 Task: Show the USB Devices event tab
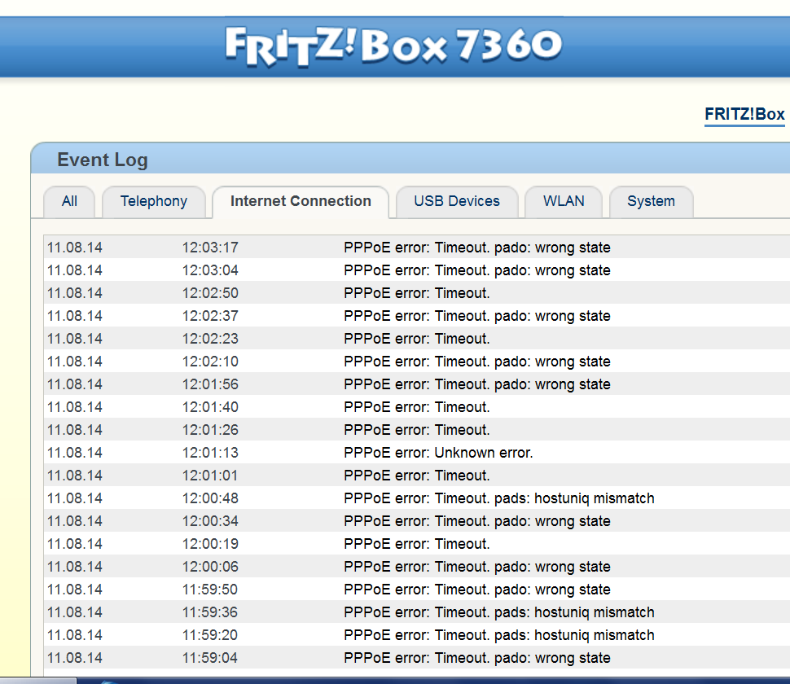pos(456,202)
